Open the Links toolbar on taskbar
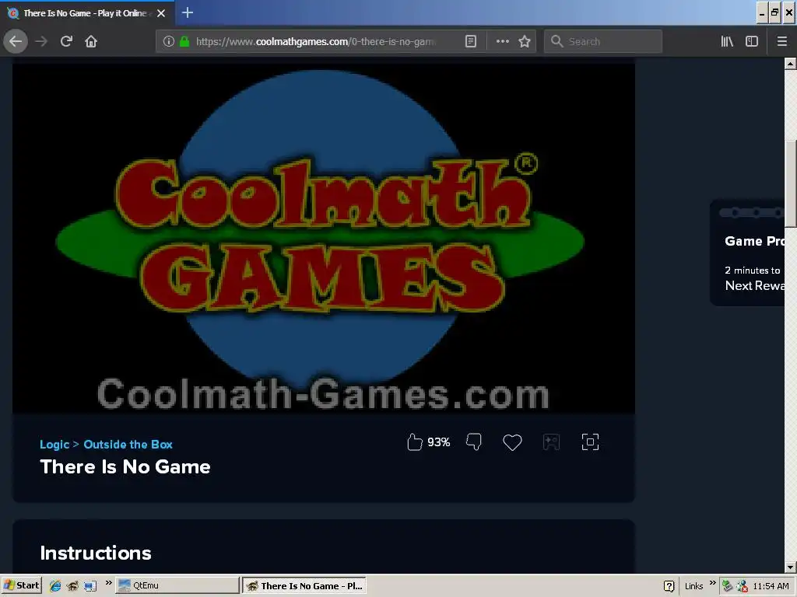 point(693,586)
